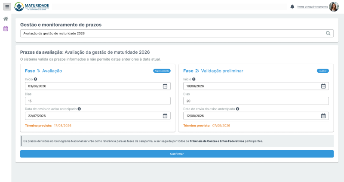This screenshot has width=344, height=182.
Task: Open calendar for Fase 1 aviso antecipado
Action: pos(165,116)
